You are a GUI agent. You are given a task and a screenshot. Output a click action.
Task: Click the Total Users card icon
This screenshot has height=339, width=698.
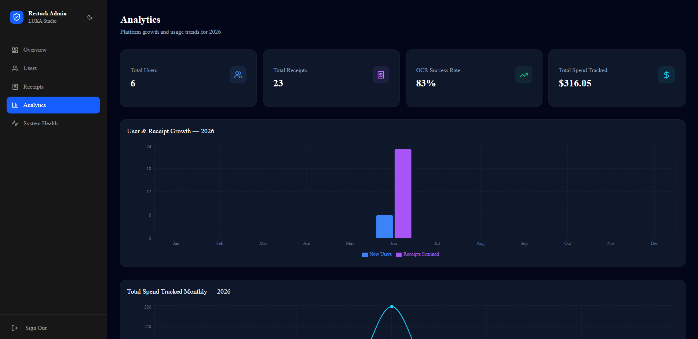238,75
